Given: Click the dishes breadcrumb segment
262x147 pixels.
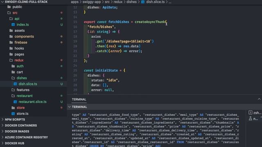Looking at the screenshot, I should pyautogui.click(x=131, y=2).
